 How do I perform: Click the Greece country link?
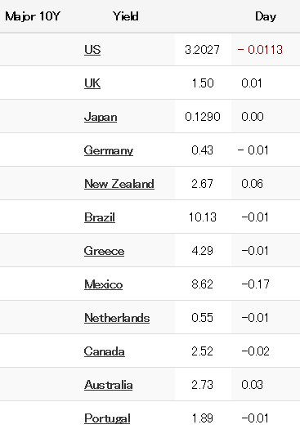coord(104,251)
